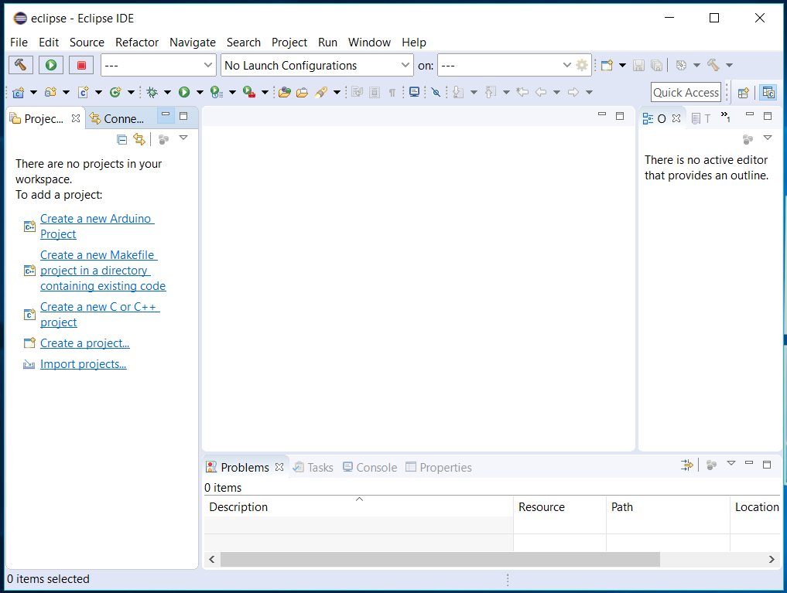
Task: Click the New C++ Class icon
Action: pos(115,92)
